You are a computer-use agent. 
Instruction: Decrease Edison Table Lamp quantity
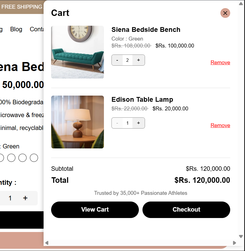[117, 123]
